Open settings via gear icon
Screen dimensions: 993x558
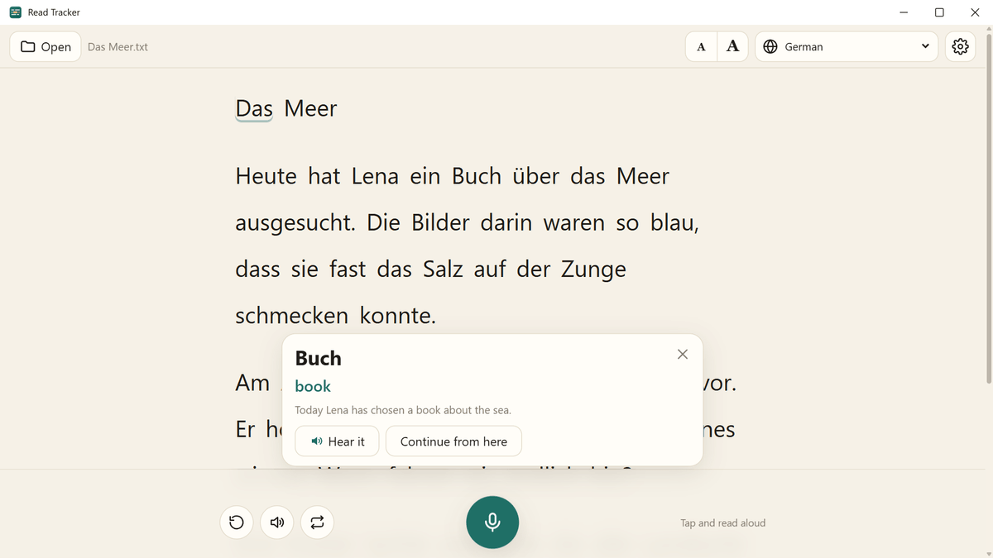(960, 47)
